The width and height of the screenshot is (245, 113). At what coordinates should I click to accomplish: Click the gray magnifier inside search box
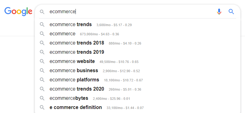coord(42,12)
